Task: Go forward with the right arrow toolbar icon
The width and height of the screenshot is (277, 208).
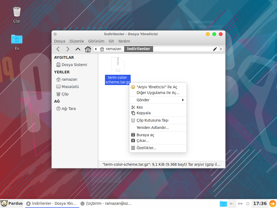Action: [68, 49]
